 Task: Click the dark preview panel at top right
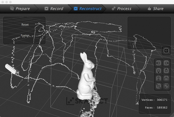pos(149,33)
